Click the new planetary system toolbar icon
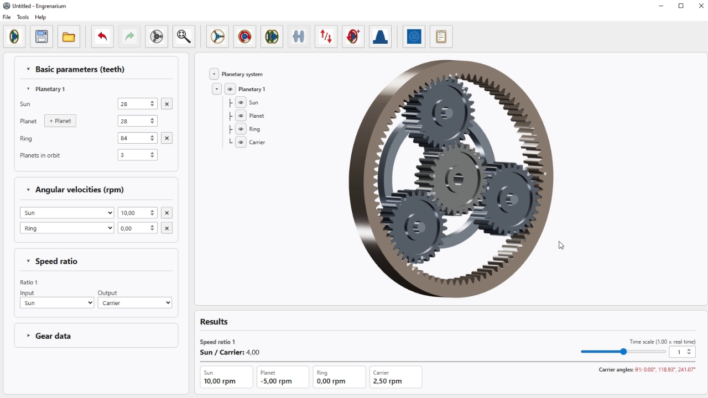 tap(14, 36)
